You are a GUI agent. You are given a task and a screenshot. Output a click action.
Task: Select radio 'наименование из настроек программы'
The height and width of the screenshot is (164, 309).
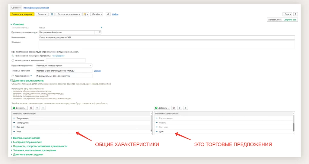[13, 56]
